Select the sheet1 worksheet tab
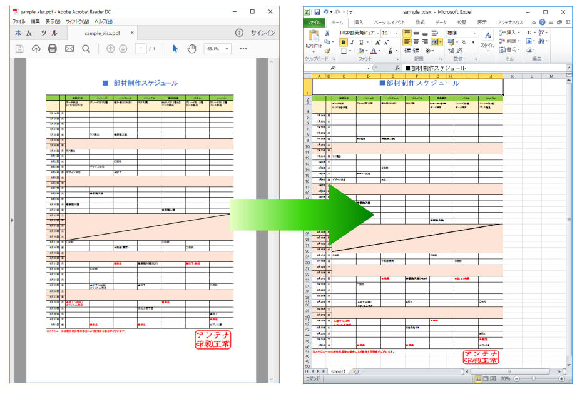 pos(338,371)
